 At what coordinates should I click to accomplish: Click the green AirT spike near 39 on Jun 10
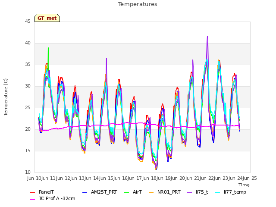(x=48, y=48)
